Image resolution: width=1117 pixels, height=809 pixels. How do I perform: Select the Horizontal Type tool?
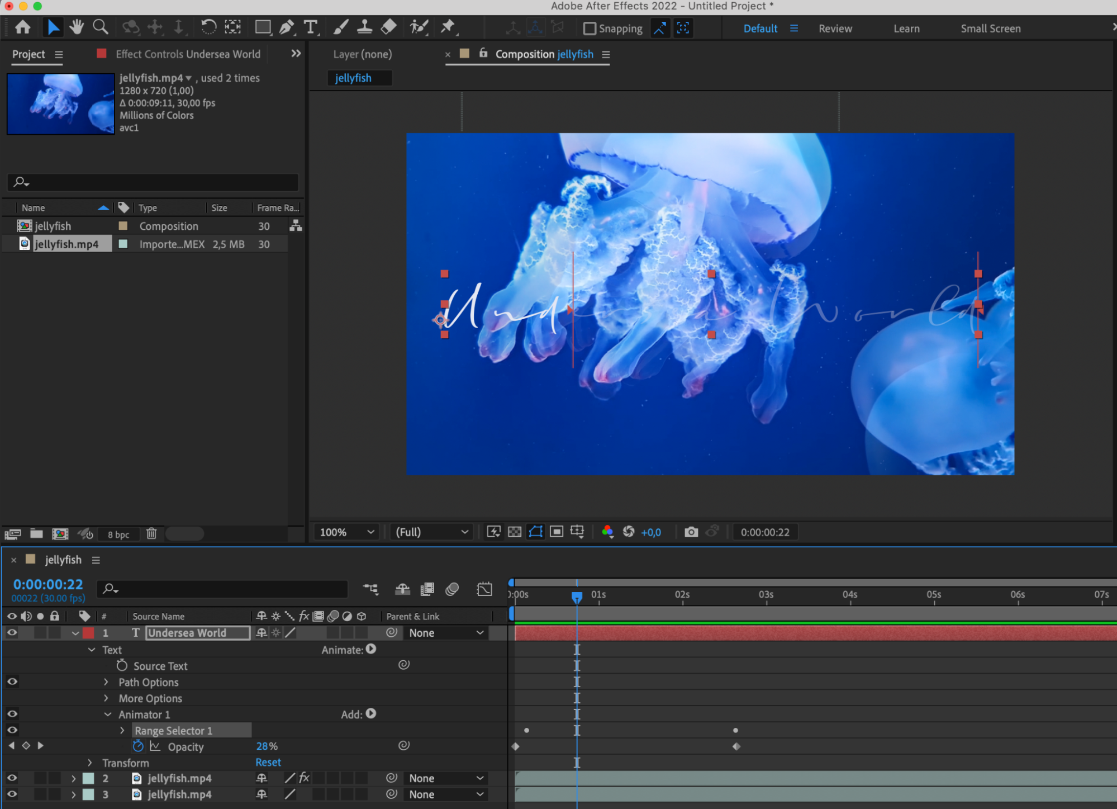(x=310, y=27)
